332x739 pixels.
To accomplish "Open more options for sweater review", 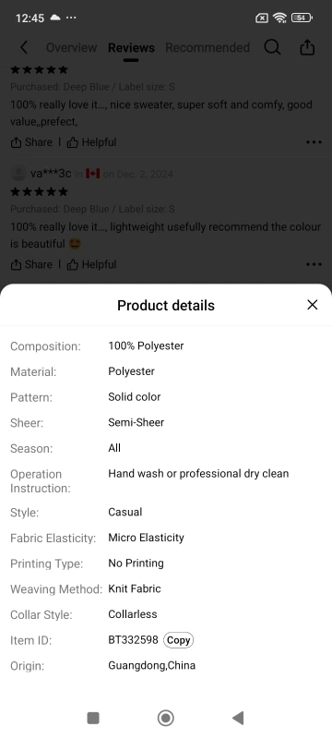I will click(314, 142).
